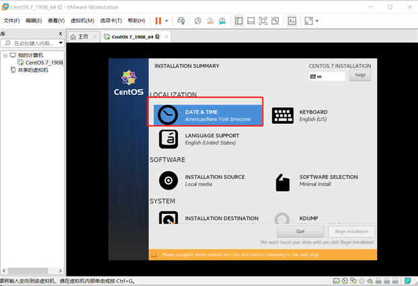
Task: Click the network adapter status bar icon
Action: pyautogui.click(x=353, y=281)
